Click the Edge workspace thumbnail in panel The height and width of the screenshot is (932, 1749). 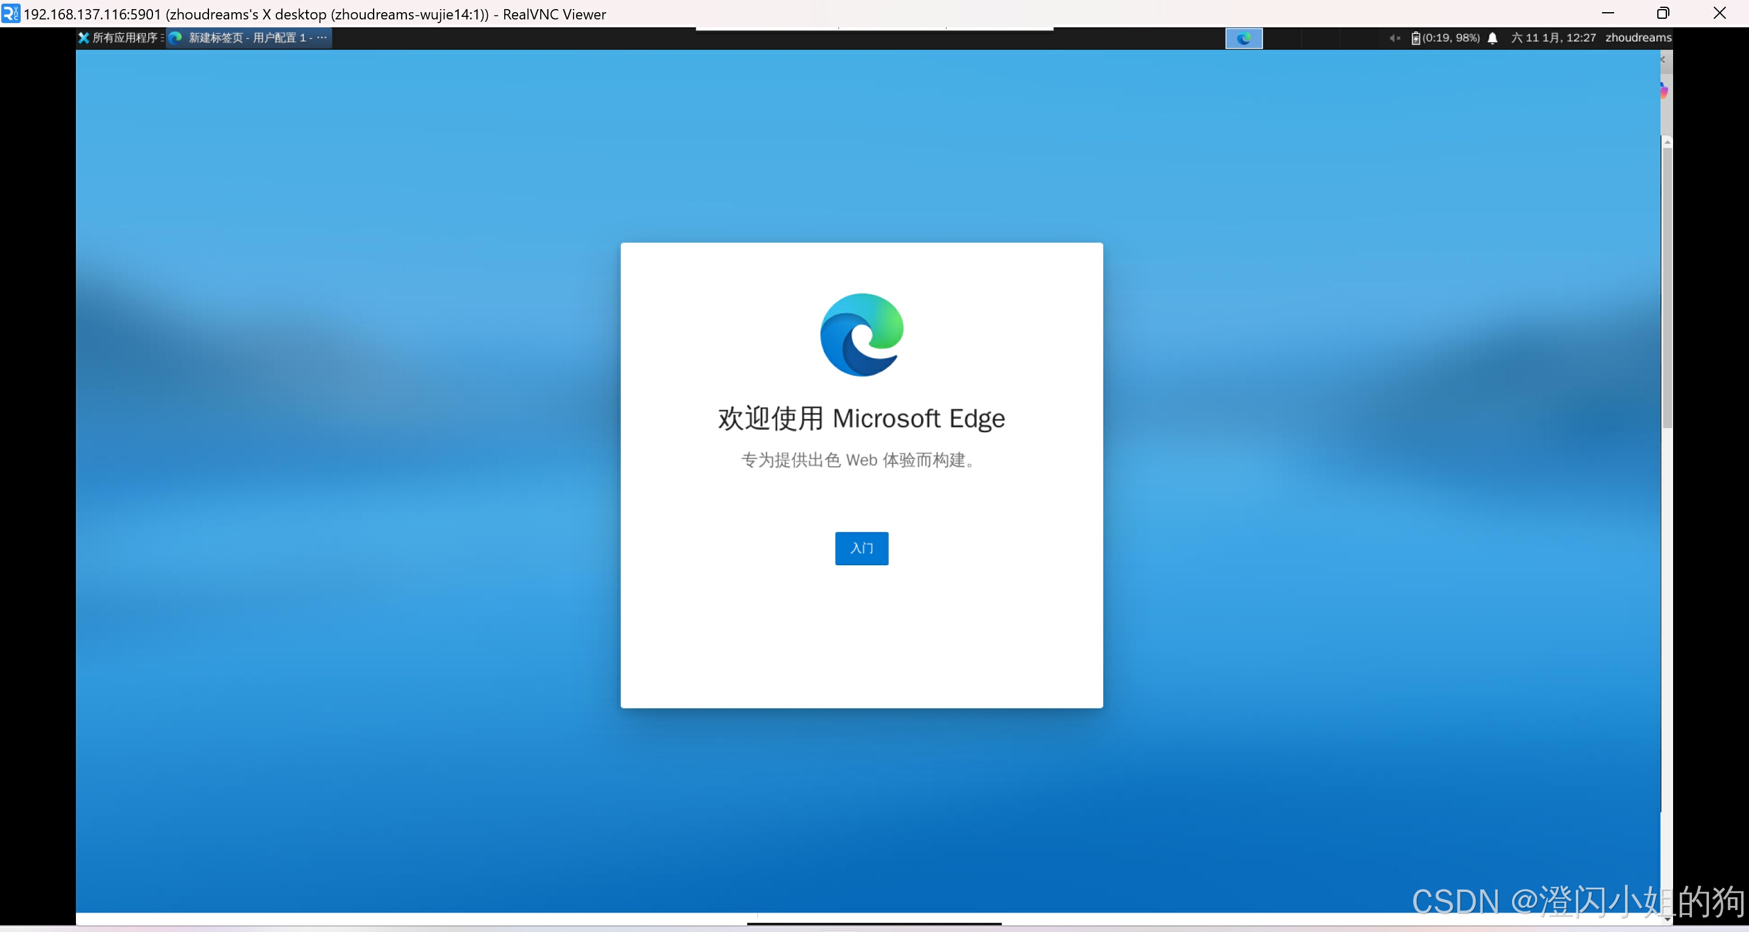(x=1243, y=39)
